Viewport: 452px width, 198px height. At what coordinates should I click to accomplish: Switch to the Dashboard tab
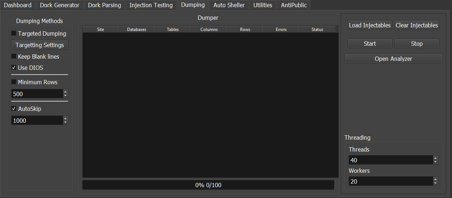pos(18,5)
